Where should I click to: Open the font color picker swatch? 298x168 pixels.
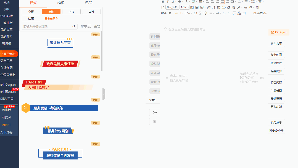click(x=187, y=2)
